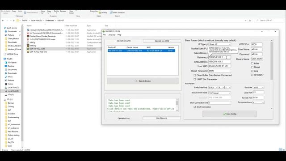Click the Search Device button

click(x=143, y=81)
